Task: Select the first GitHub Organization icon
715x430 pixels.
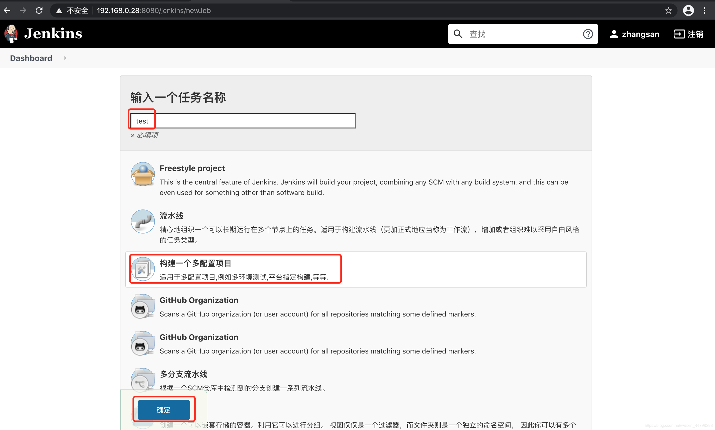Action: pyautogui.click(x=143, y=306)
